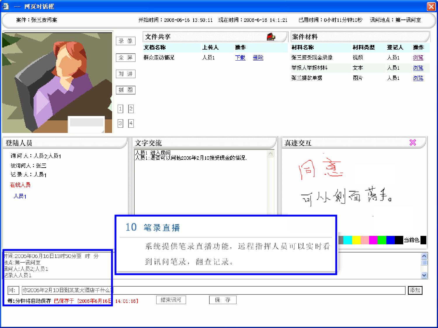Pick the yellow color swatch
Image resolution: width=438 pixels, height=328 pixels.
tap(356, 240)
